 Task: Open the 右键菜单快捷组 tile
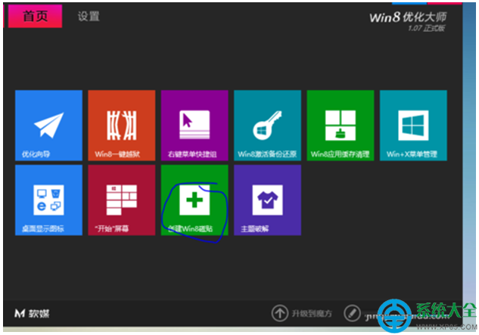(x=194, y=126)
